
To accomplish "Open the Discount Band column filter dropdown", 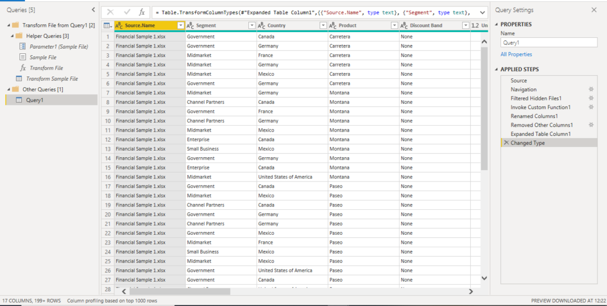I will [466, 26].
